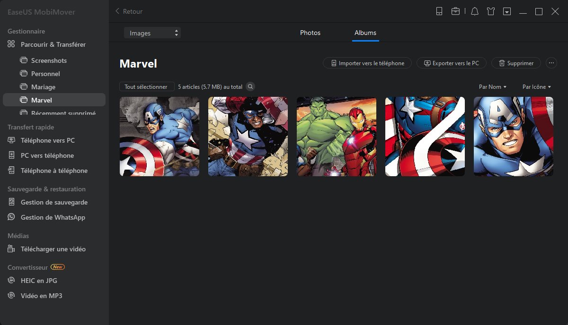Screen dimensions: 568x325
Task: Click the Sauvegarde & restauration section label
Action: click(46, 189)
